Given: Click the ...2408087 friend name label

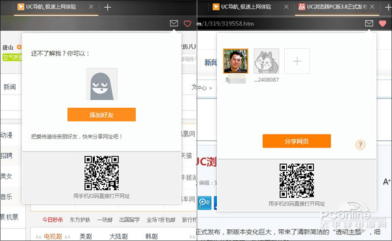Looking at the screenshot, I should coord(267,80).
